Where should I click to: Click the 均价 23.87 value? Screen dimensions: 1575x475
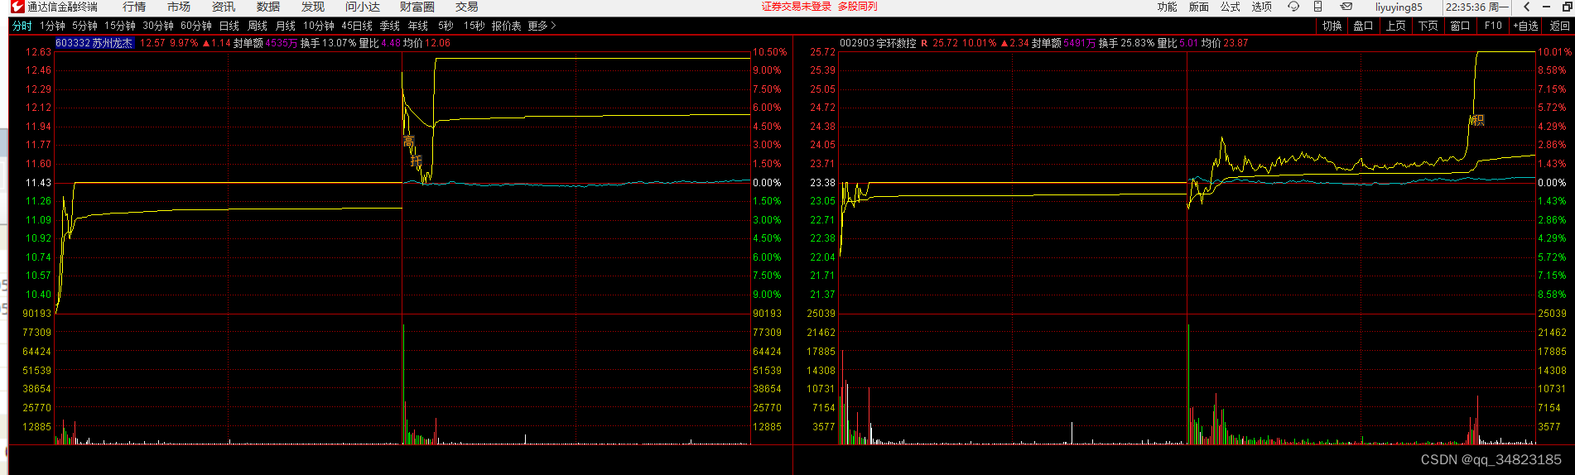pyautogui.click(x=1226, y=43)
